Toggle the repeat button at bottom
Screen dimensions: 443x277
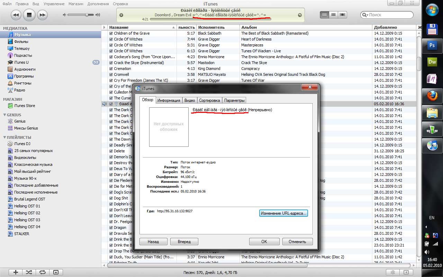(x=42, y=272)
